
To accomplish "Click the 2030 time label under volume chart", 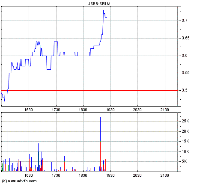I will point(137,175).
